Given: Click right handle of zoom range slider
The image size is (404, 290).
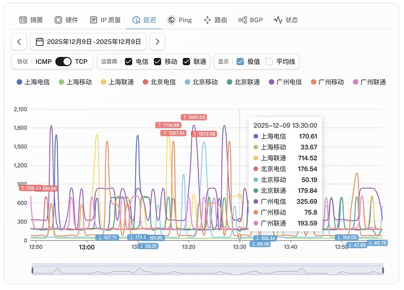Looking at the screenshot, I should tap(383, 270).
